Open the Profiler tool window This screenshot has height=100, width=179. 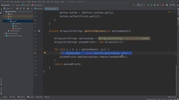39,97
